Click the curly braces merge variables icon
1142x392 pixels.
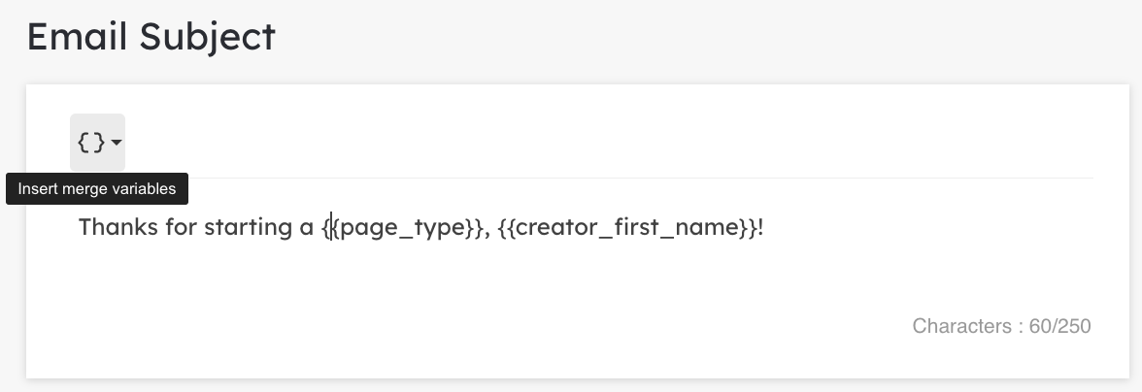coord(91,143)
